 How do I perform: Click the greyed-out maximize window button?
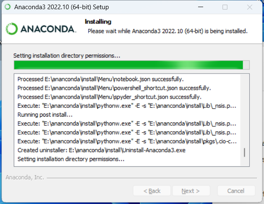[x=225, y=7]
